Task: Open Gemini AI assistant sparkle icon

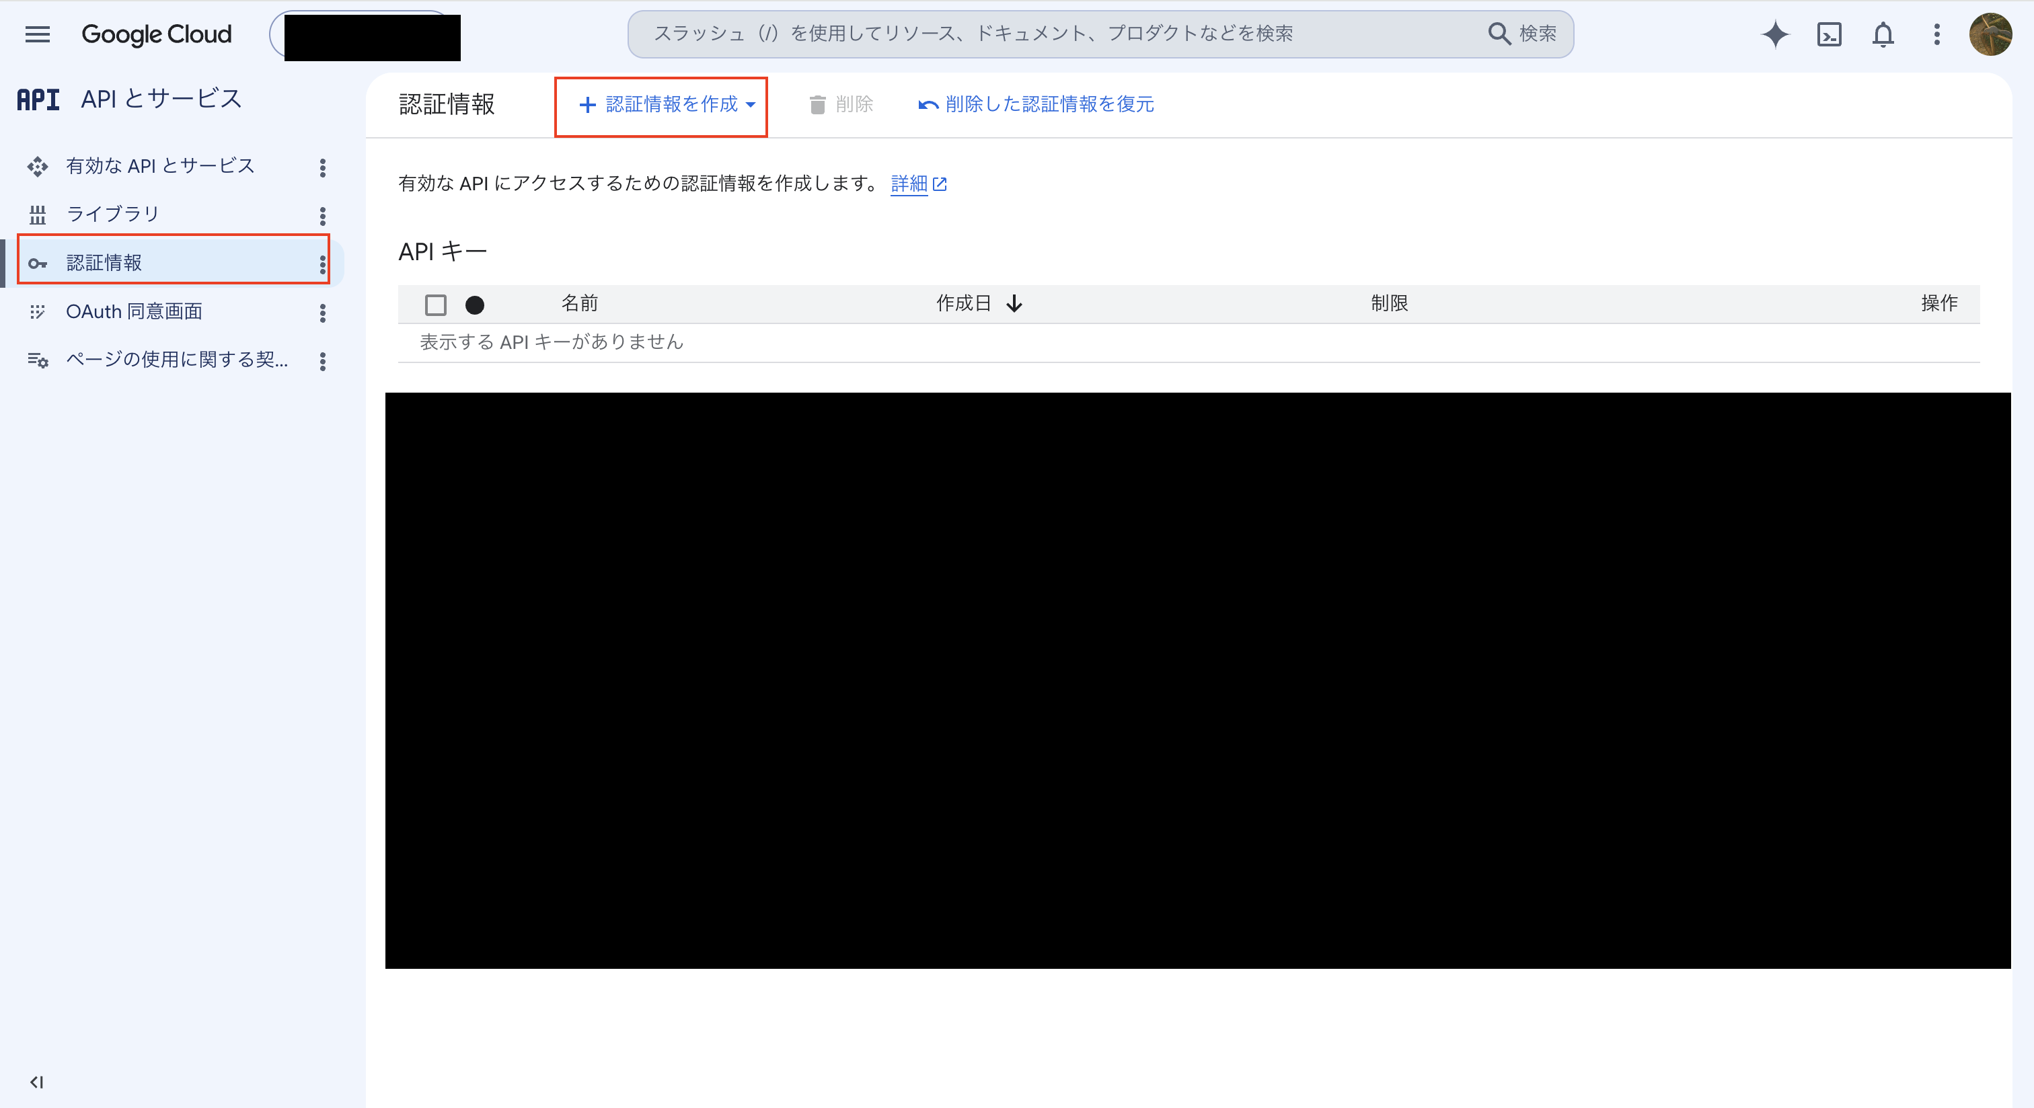Action: pyautogui.click(x=1775, y=34)
